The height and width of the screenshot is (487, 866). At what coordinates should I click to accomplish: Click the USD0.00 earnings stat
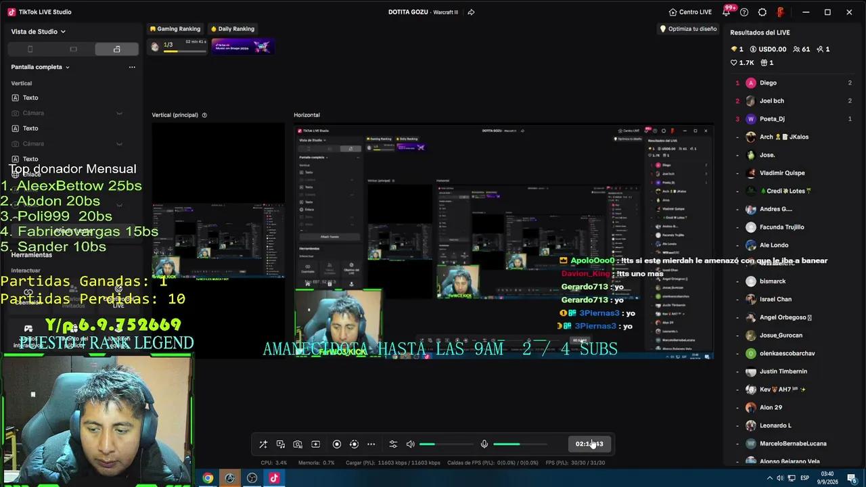point(768,49)
